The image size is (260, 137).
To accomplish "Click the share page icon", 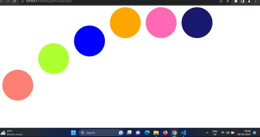I will (x=221, y=1).
